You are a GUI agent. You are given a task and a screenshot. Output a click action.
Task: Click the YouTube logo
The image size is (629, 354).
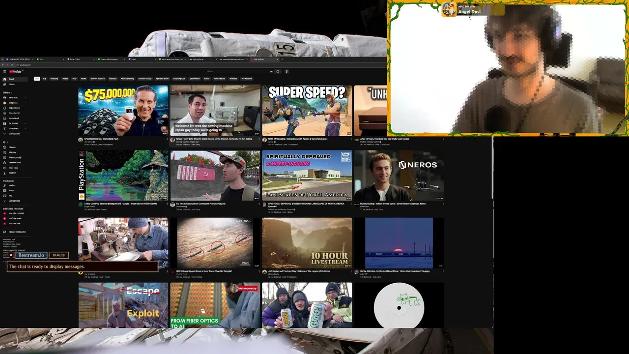click(16, 71)
